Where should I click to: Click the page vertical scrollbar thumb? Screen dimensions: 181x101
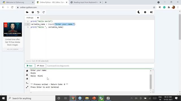click(180, 27)
